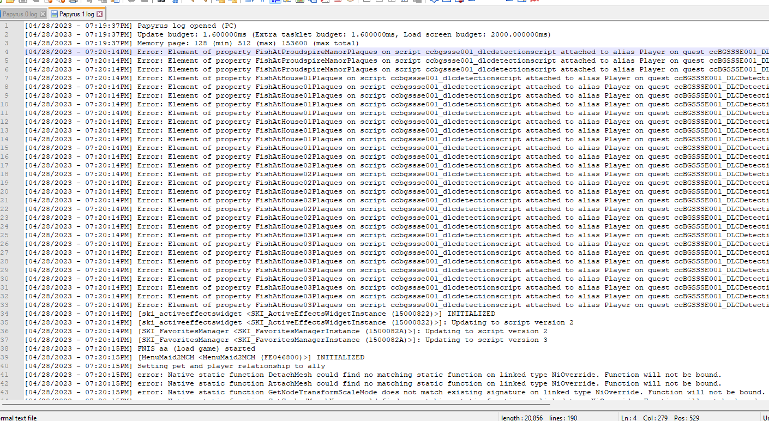Click 'Updating to script version 2' on line 35
The image size is (769, 421).
coord(513,322)
